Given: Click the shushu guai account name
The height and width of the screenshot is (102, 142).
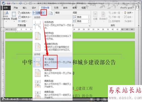Looking at the screenshot, I should 126,8.
